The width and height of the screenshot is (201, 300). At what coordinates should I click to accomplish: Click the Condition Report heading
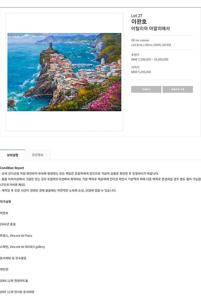click(x=12, y=168)
